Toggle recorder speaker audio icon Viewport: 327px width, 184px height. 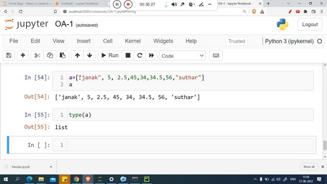click(174, 5)
